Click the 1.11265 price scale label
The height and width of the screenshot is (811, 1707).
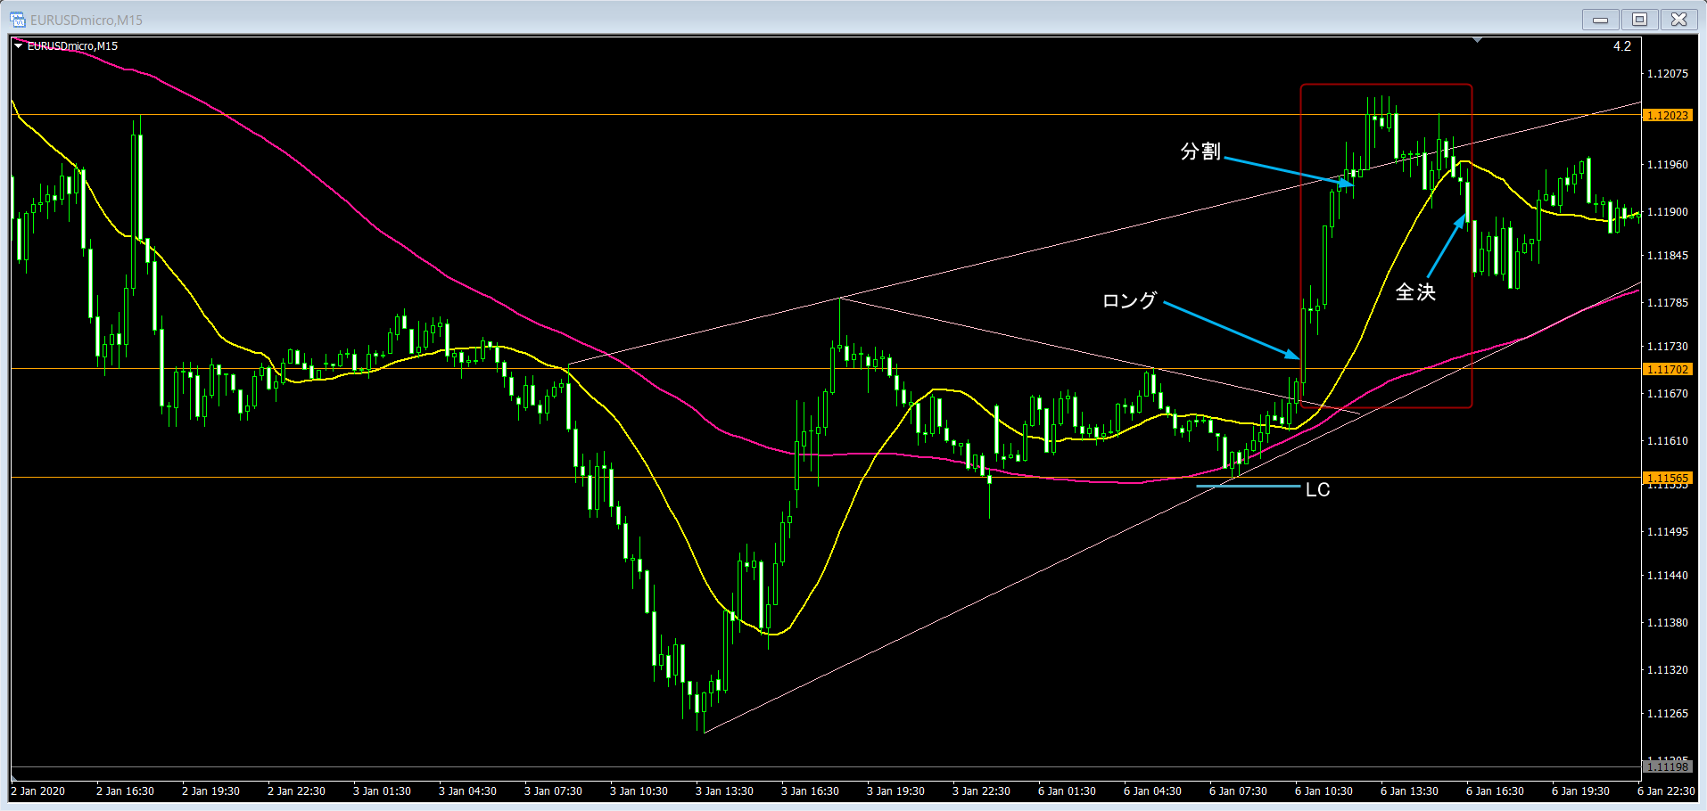1667,713
